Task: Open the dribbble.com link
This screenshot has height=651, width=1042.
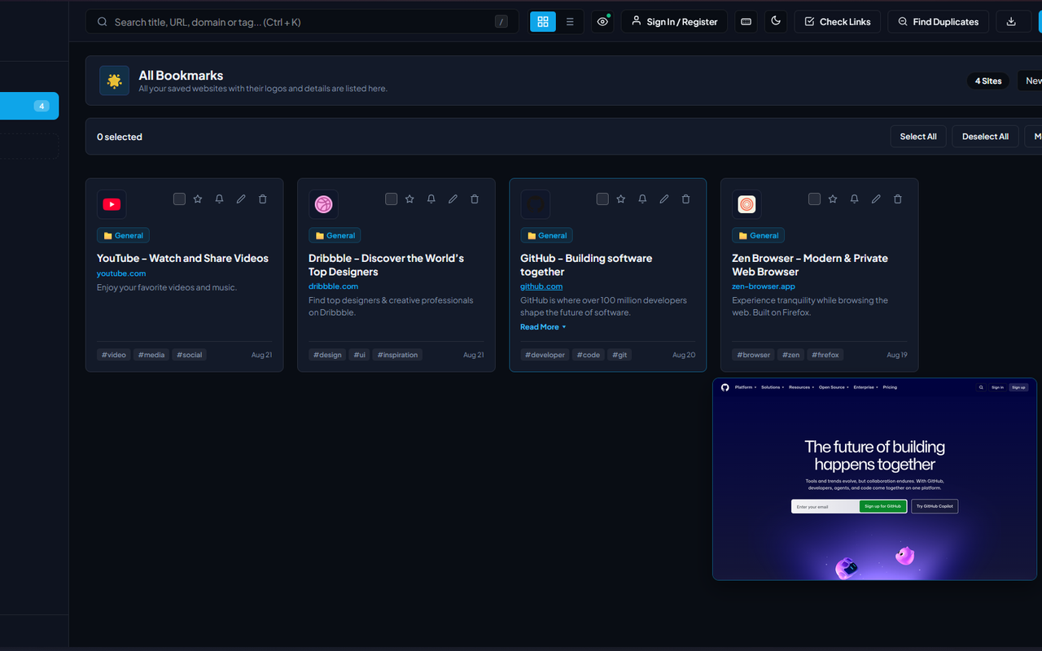Action: [334, 286]
